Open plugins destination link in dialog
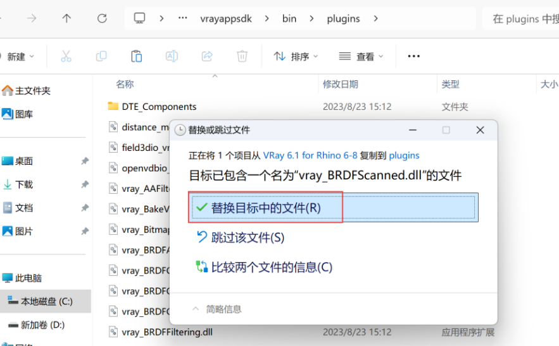 tap(404, 155)
